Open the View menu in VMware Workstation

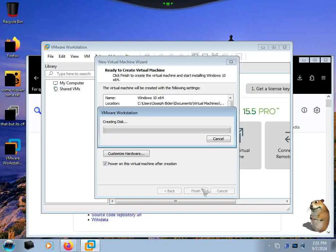74,56
